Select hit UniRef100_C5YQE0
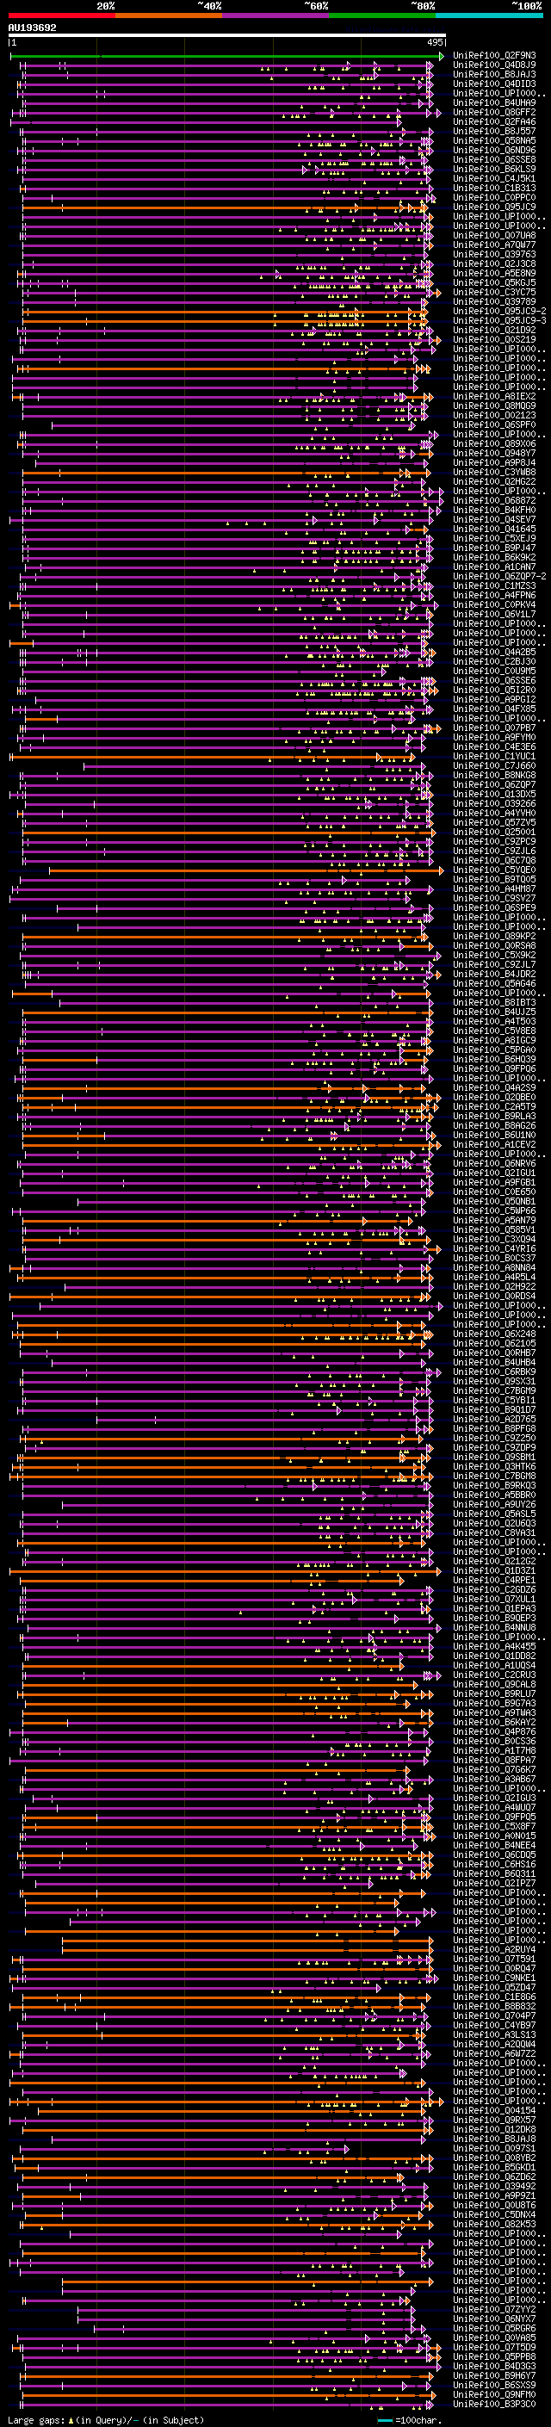Image resolution: width=551 pixels, height=2427 pixels. [494, 870]
